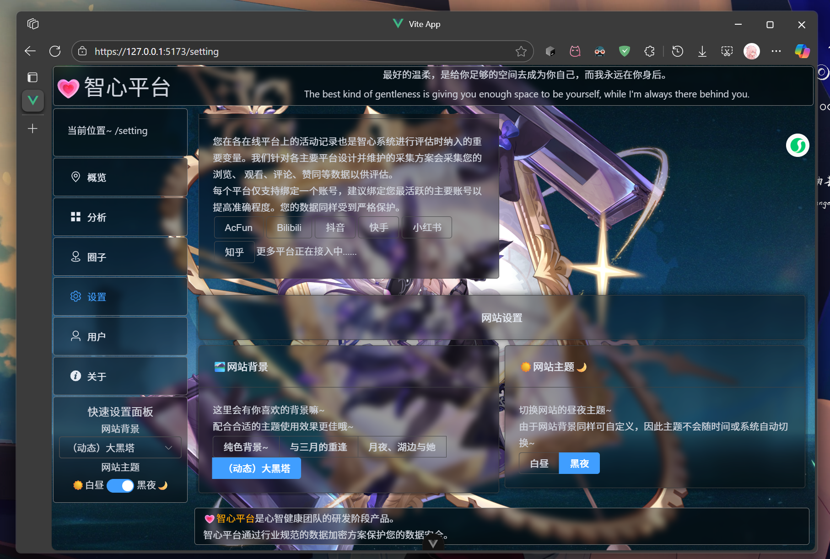Select the 白昼 theme option
Screen dimensions: 830x559
click(x=539, y=463)
